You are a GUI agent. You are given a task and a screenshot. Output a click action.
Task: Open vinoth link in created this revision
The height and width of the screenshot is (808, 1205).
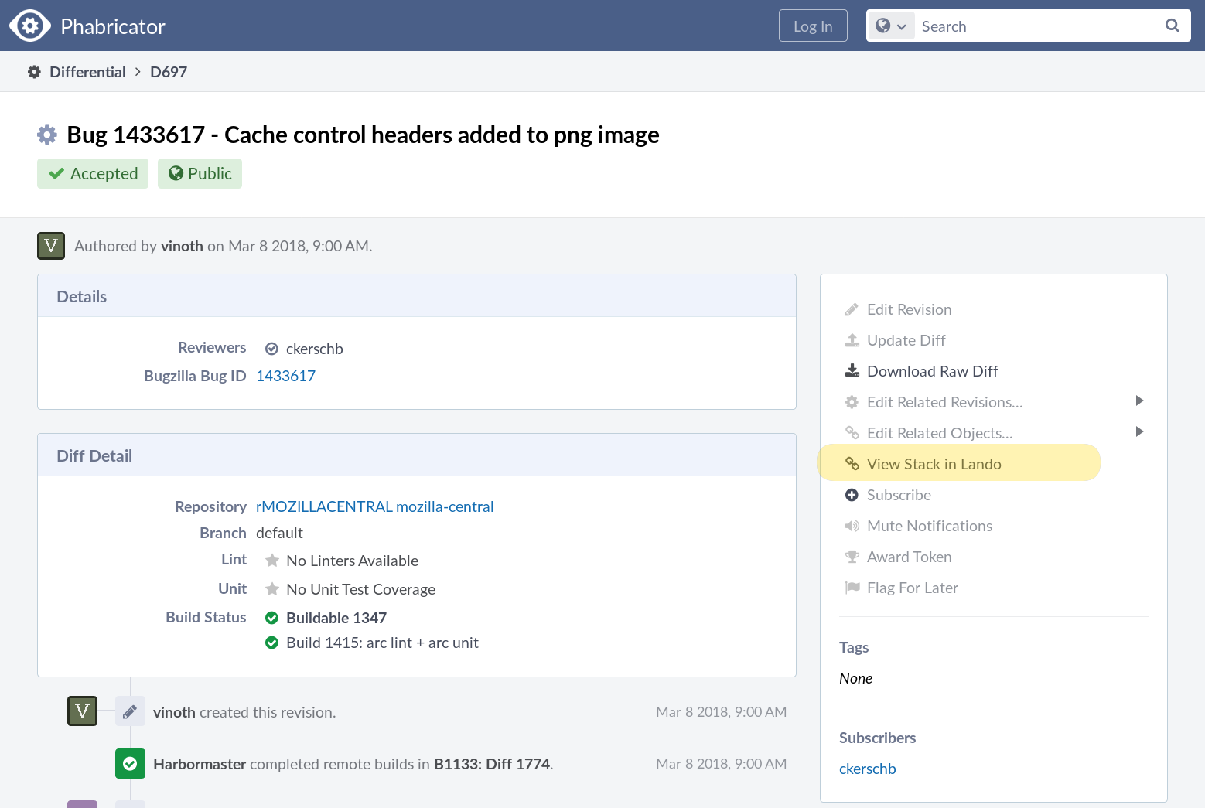click(x=174, y=712)
